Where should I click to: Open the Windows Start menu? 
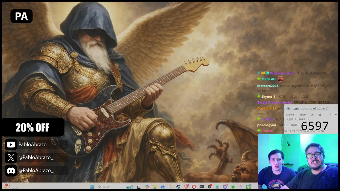(x=92, y=187)
